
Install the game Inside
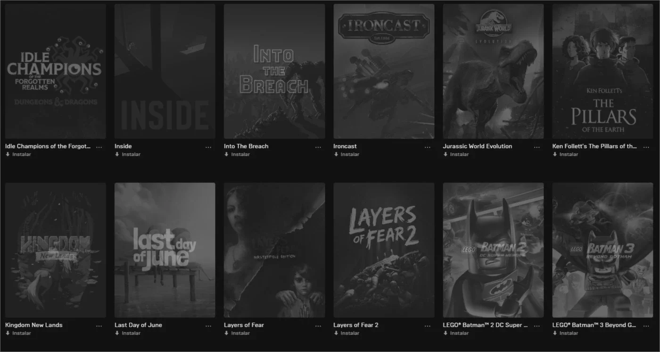point(127,154)
